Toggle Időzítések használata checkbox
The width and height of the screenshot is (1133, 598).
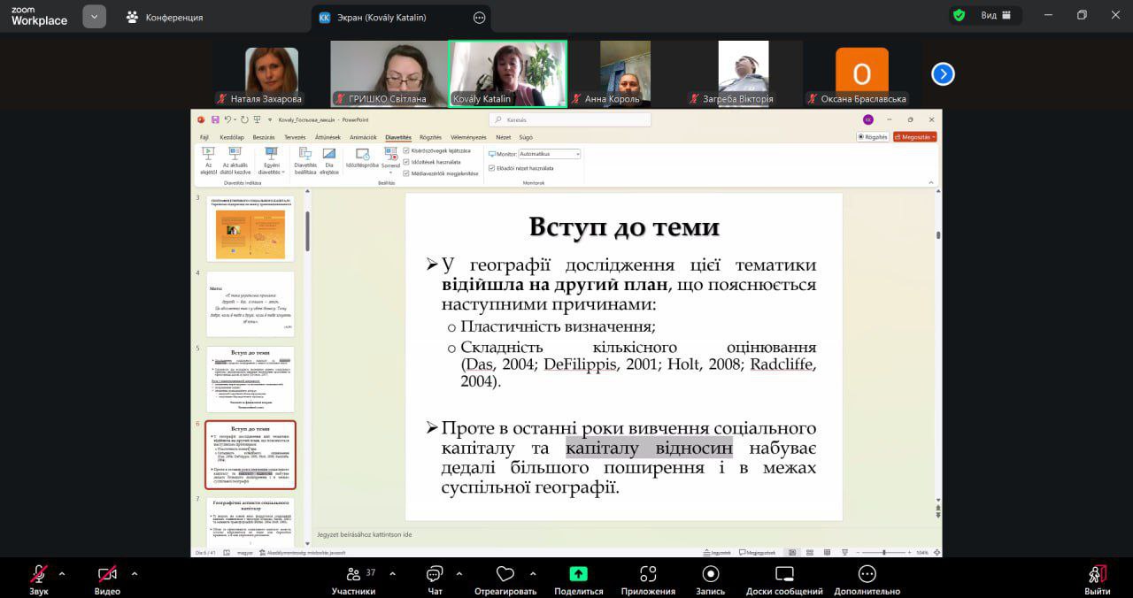[406, 162]
